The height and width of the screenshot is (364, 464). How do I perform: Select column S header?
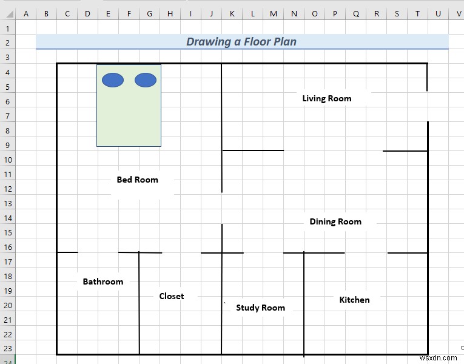pyautogui.click(x=397, y=13)
